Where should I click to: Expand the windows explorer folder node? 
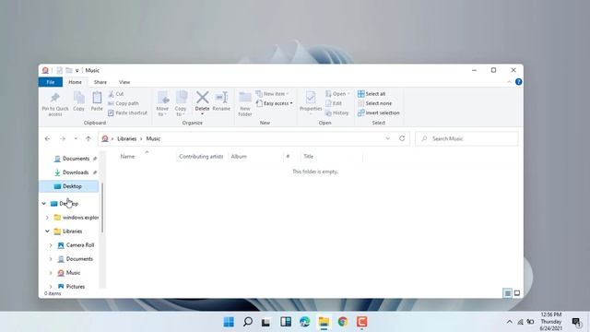pos(47,218)
